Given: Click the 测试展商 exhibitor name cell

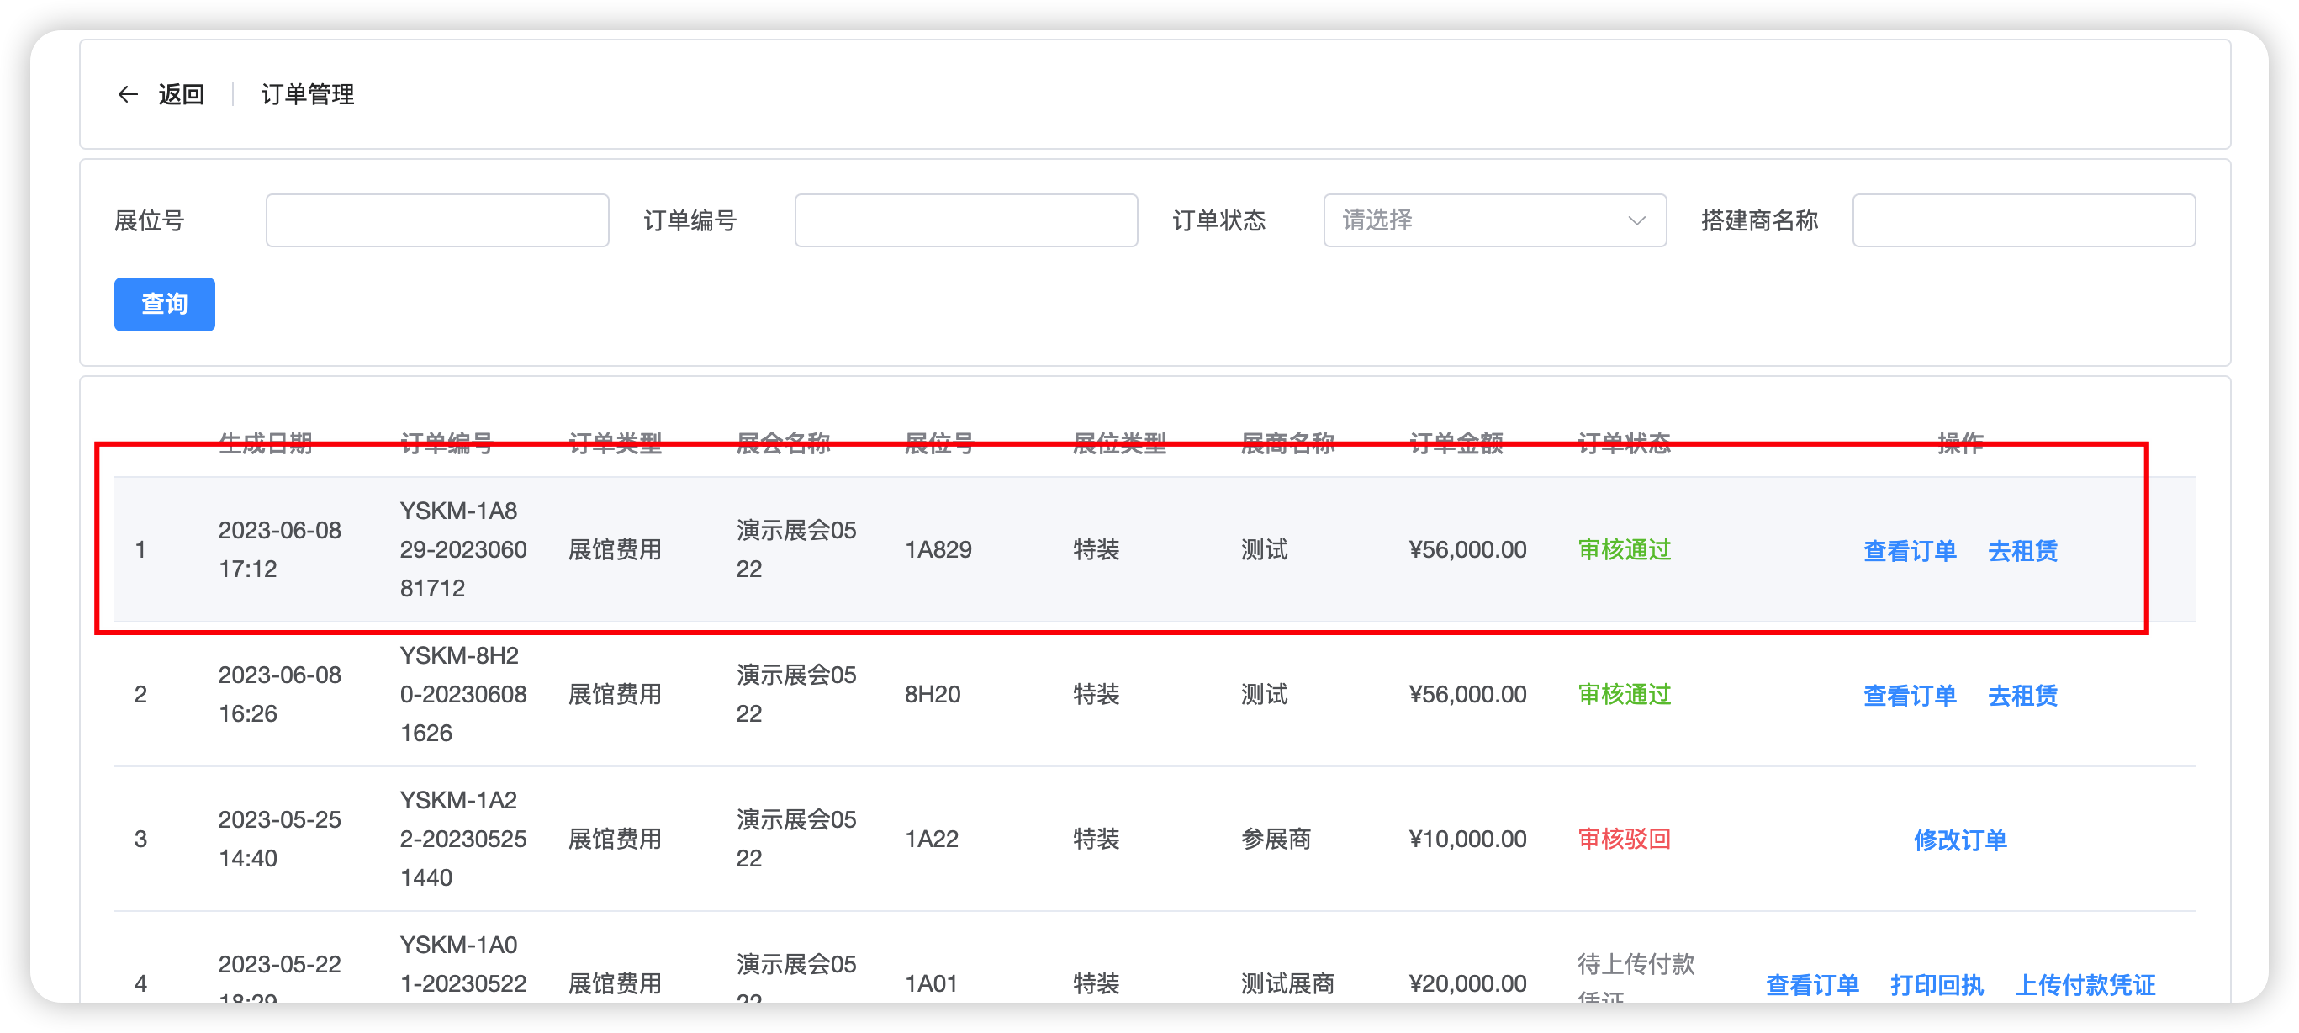Looking at the screenshot, I should (1287, 983).
